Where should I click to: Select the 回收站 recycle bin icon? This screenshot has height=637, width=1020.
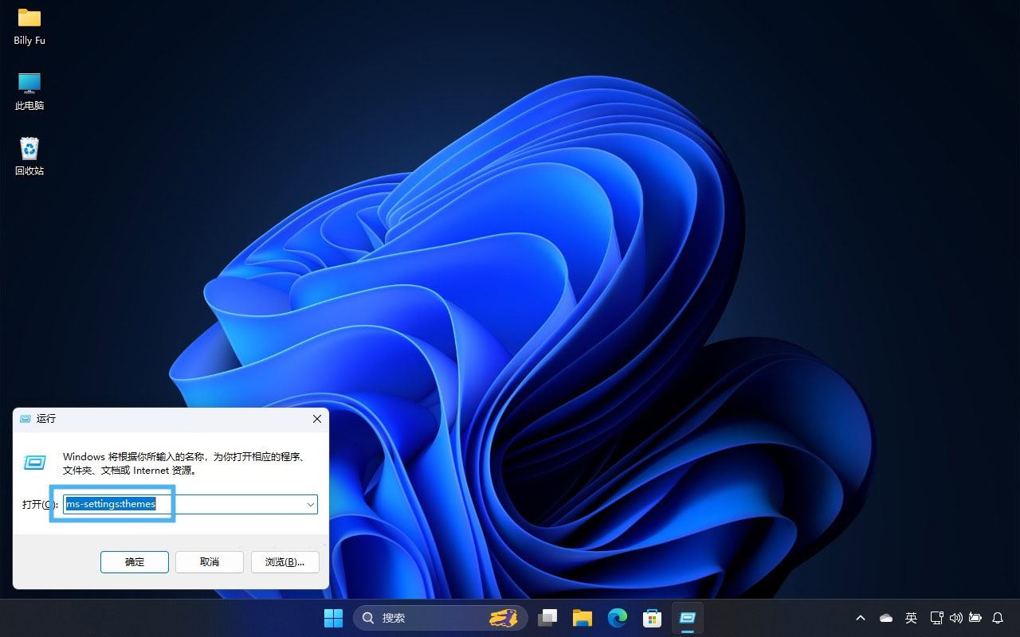29,156
